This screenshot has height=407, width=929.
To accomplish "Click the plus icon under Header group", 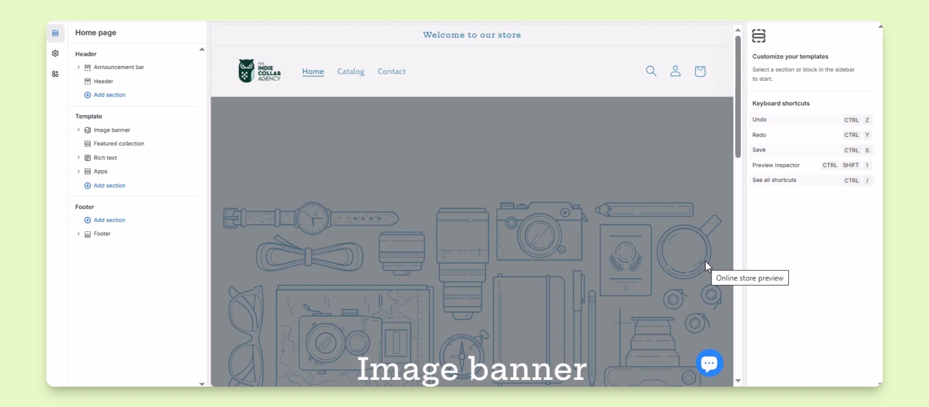I will point(88,95).
